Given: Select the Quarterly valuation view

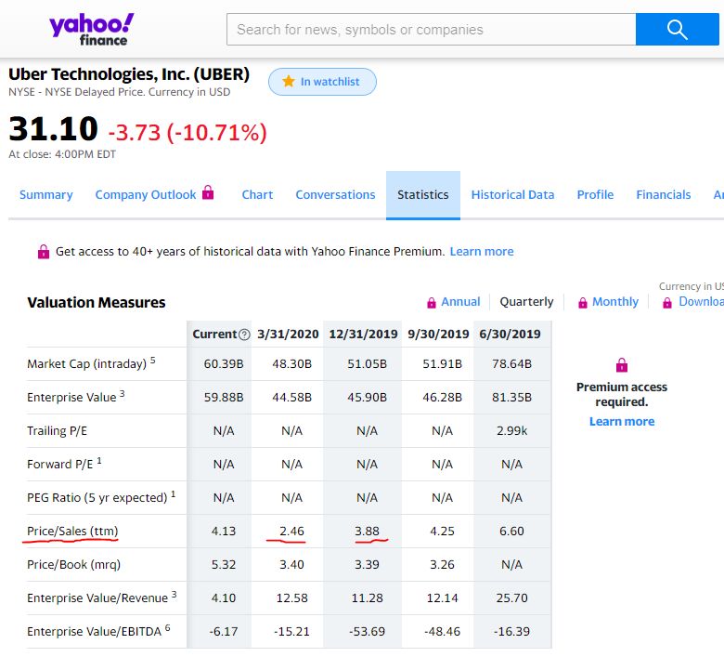Looking at the screenshot, I should [x=526, y=302].
